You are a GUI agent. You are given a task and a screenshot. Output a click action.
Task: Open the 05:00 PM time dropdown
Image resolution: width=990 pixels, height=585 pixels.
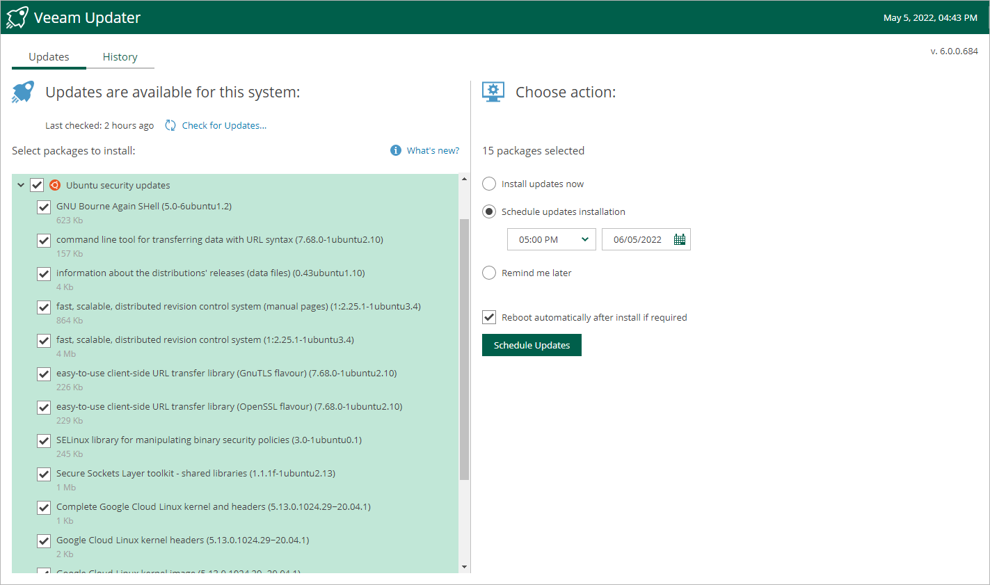[x=551, y=239]
